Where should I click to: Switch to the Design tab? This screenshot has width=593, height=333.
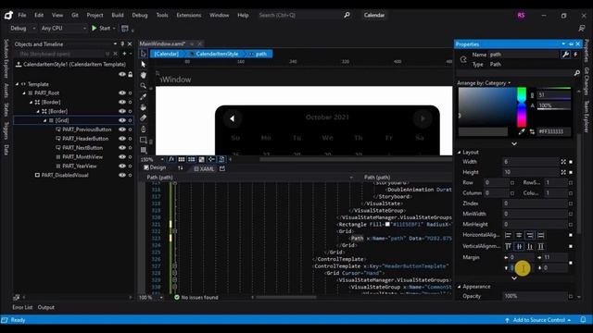(155, 167)
